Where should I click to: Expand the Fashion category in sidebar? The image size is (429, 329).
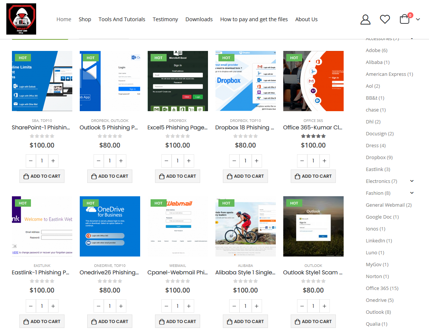coord(411,193)
